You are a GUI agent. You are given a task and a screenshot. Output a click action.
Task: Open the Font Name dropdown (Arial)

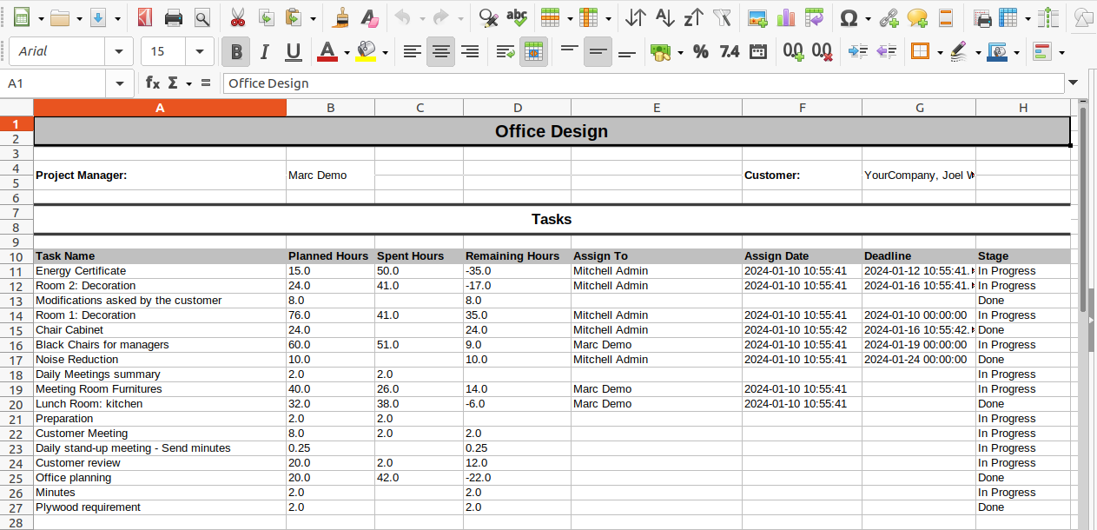(x=119, y=52)
